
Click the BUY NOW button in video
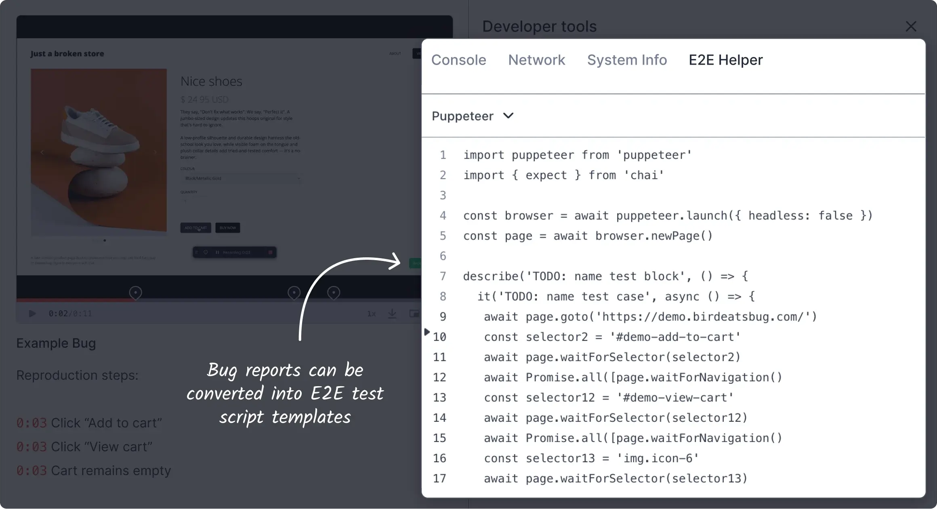[227, 228]
